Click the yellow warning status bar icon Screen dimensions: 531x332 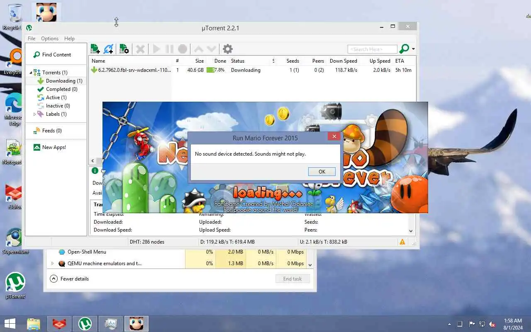(x=402, y=242)
